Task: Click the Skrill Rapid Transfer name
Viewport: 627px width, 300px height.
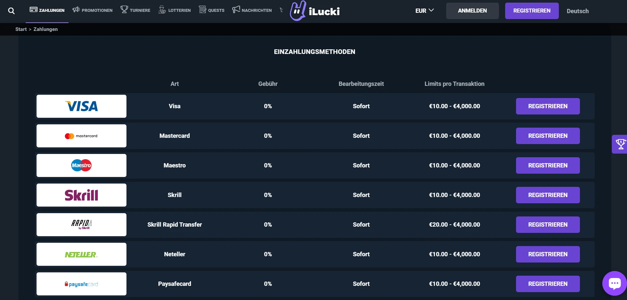Action: 175,225
